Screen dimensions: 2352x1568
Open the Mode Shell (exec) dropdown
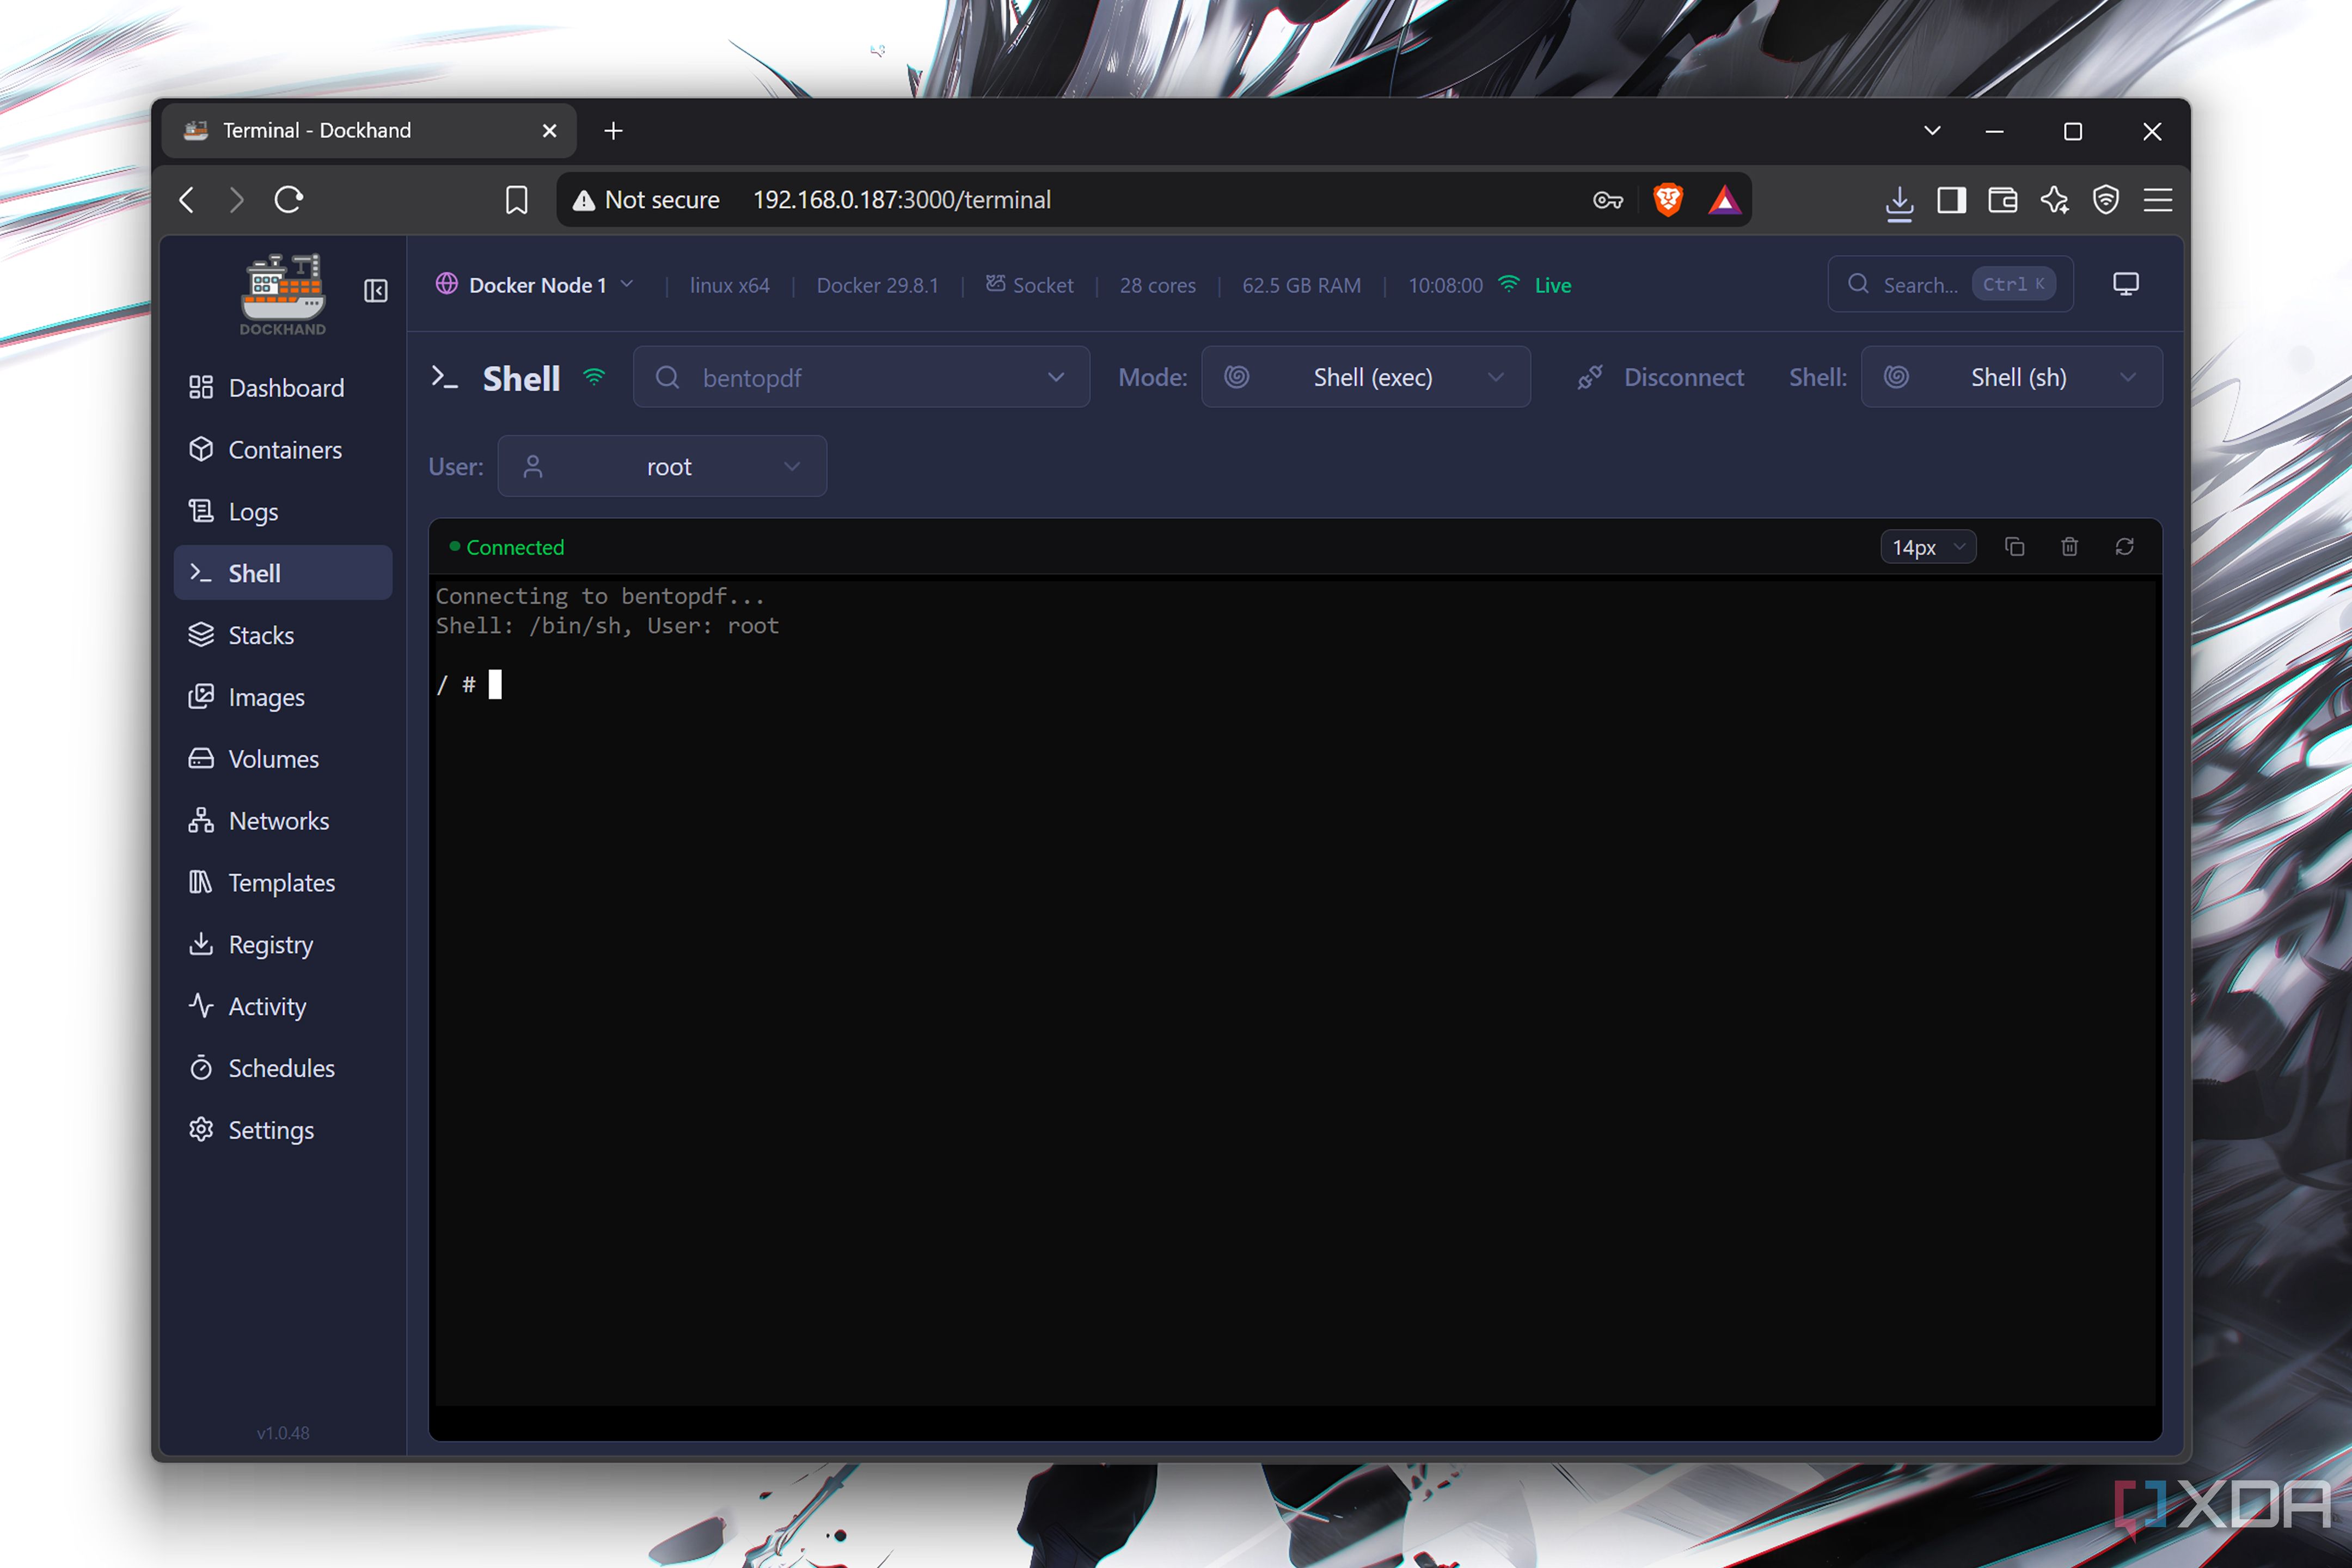(x=1365, y=377)
